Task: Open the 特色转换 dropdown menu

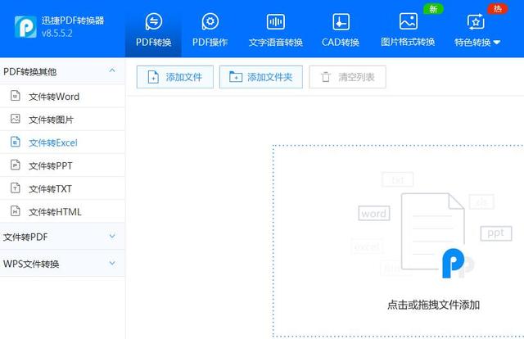Action: 477,29
